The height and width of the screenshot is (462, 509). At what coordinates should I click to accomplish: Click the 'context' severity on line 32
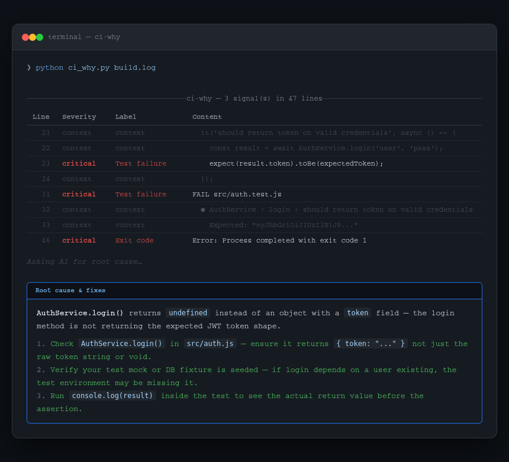[77, 210]
